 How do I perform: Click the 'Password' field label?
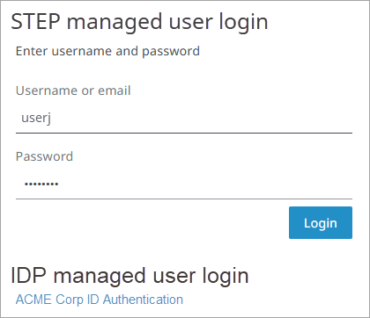click(44, 156)
